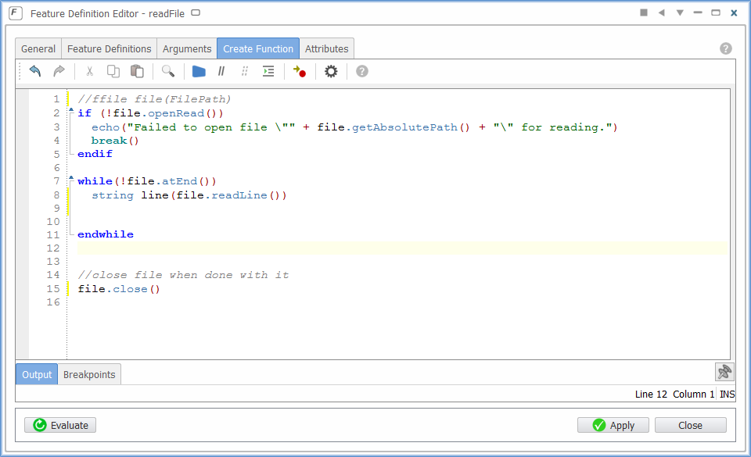Select the Arguments tab
The image size is (751, 457).
pyautogui.click(x=187, y=48)
